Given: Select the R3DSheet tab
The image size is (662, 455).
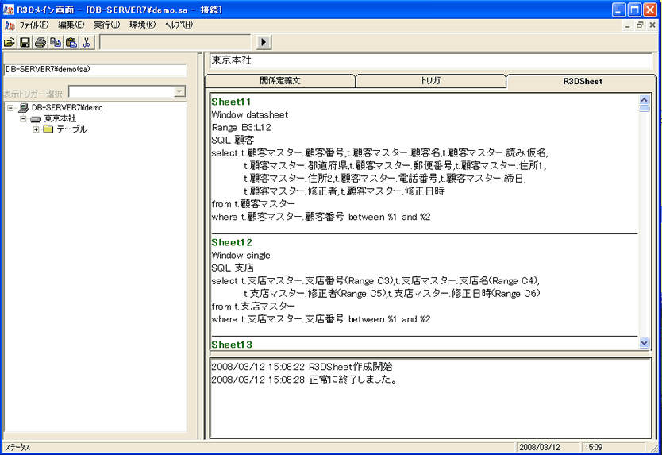Looking at the screenshot, I should (x=582, y=81).
